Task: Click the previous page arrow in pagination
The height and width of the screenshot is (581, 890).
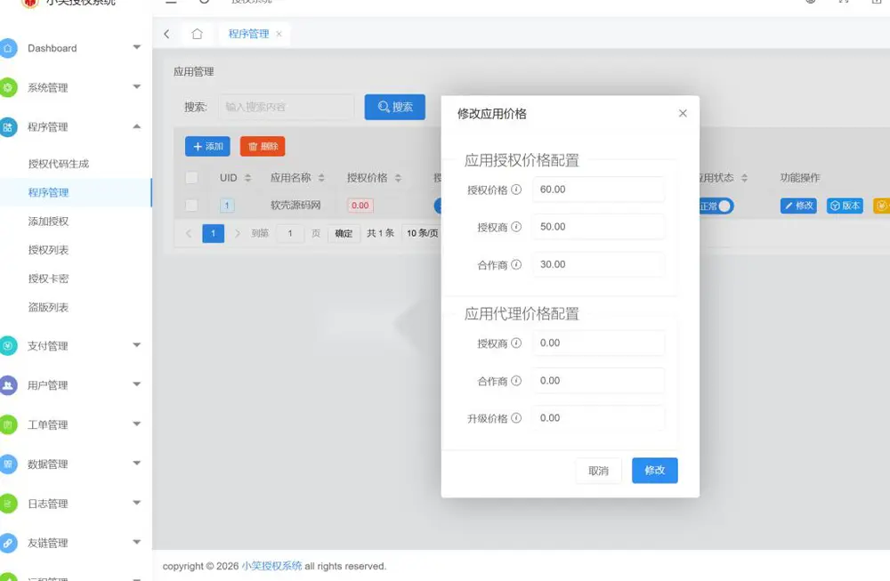Action: tap(189, 233)
